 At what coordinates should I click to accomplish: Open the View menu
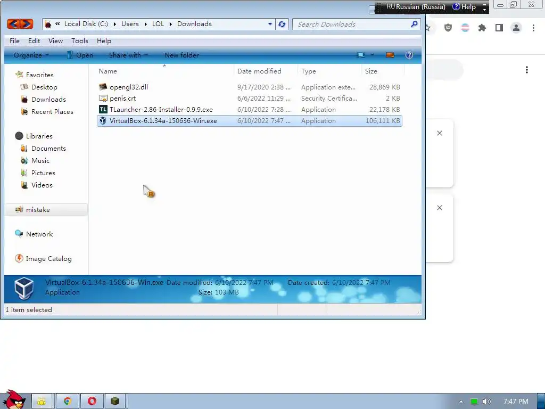tap(55, 40)
